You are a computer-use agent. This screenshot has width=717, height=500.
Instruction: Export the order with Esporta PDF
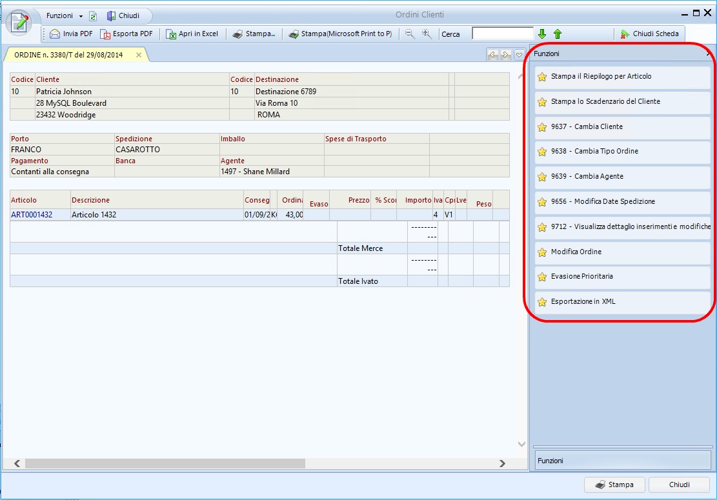pos(126,34)
